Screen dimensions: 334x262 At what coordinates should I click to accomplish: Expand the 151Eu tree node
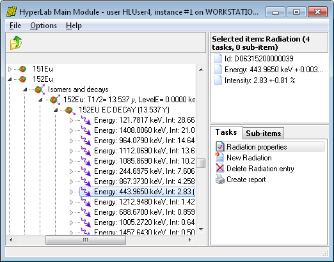click(10, 69)
